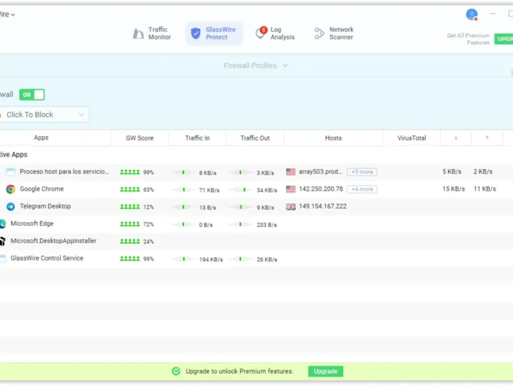Show +4 more hosts for Chrome
513x385 pixels.
362,189
